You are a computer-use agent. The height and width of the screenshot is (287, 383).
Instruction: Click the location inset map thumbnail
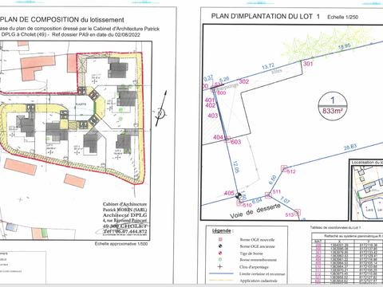(367, 193)
